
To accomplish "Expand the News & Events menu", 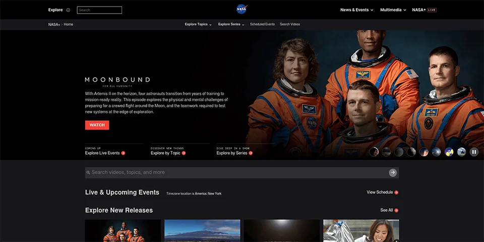I will 356,10.
